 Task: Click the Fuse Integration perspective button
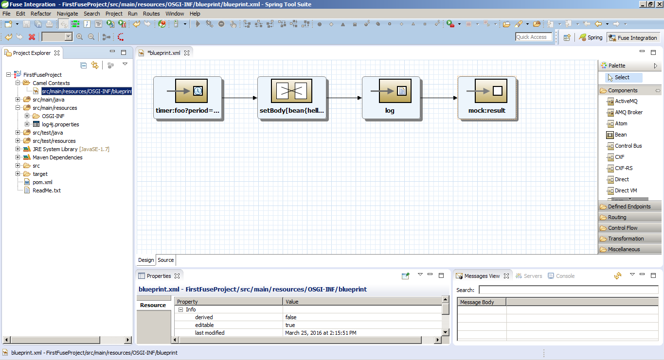[x=633, y=37]
